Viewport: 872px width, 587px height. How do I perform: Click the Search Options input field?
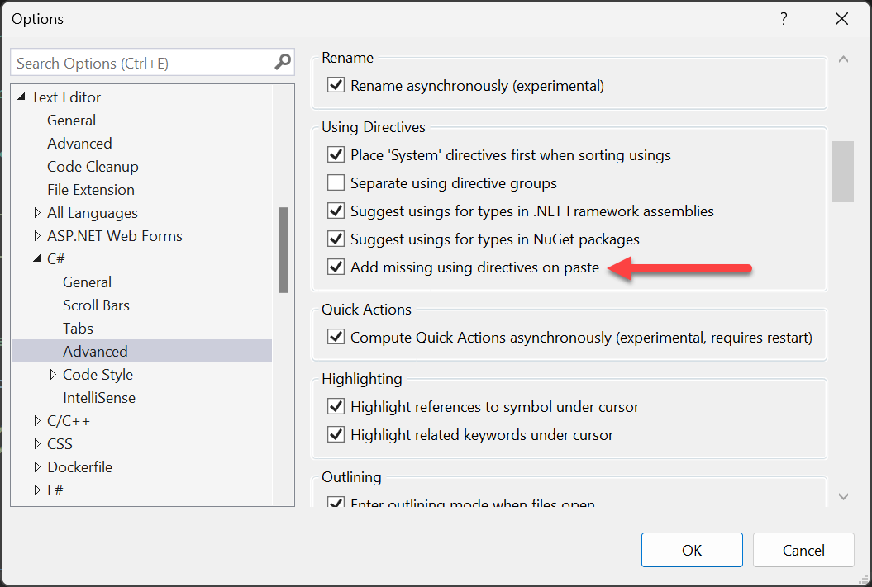(141, 63)
